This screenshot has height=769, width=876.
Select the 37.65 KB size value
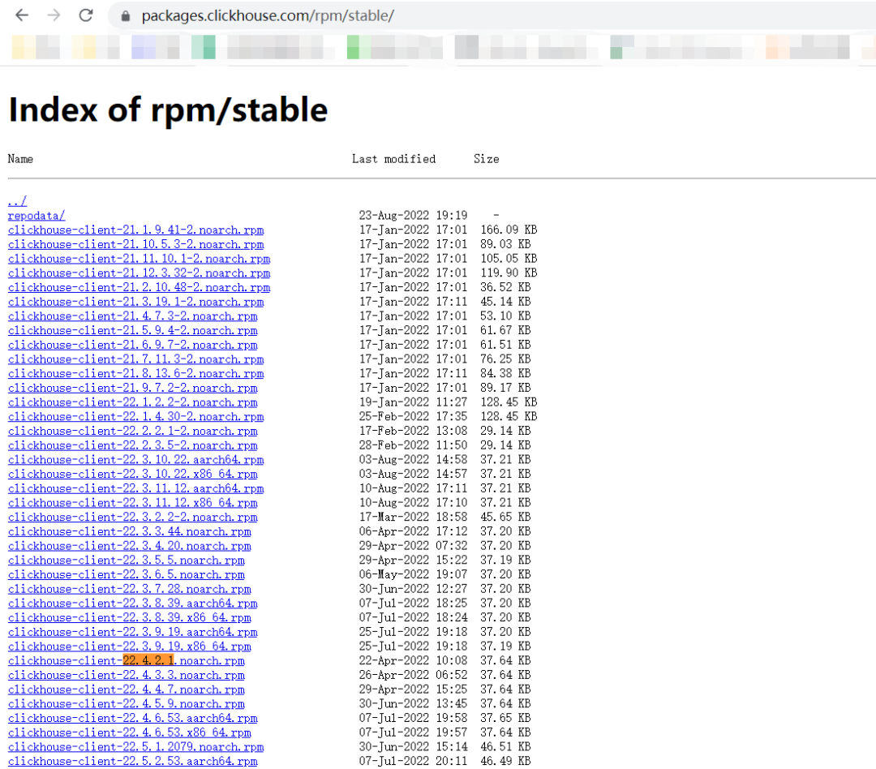(x=505, y=718)
